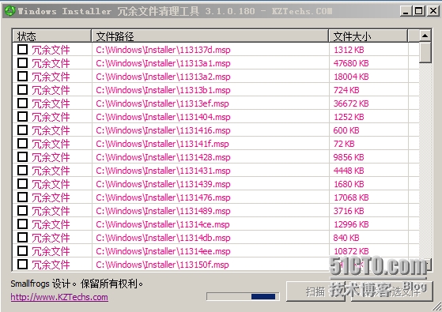
Task: Click the size value 36672 KB
Action: 351,103
